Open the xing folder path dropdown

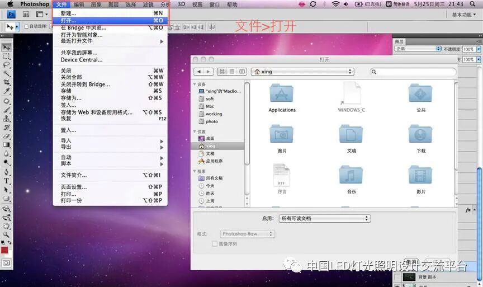pyautogui.click(x=302, y=72)
